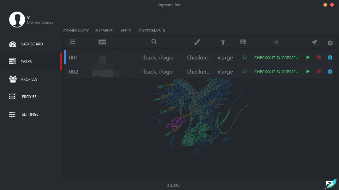Click the Settings sliders icon

(x=12, y=114)
